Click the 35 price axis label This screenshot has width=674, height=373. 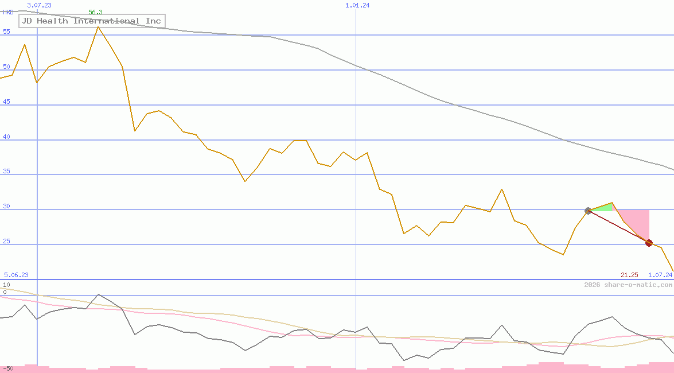[6, 171]
